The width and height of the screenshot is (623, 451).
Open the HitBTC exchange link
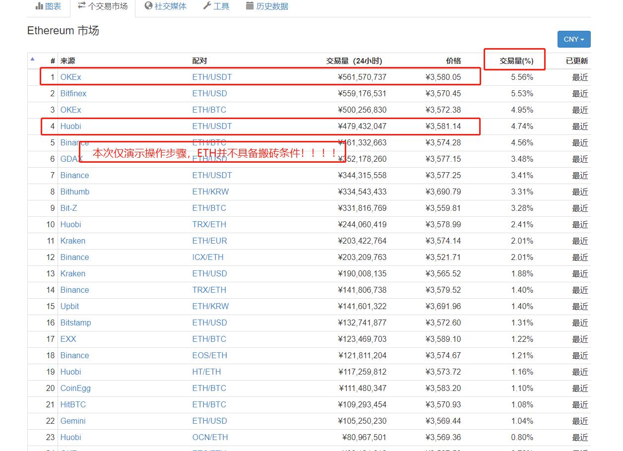click(x=73, y=404)
